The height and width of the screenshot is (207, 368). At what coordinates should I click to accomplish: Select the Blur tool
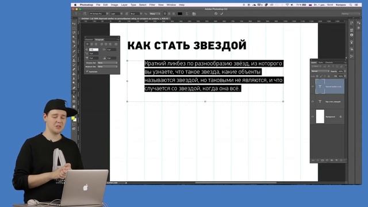[74, 78]
